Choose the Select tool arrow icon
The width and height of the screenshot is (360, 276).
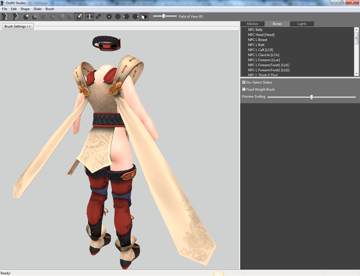click(26, 16)
